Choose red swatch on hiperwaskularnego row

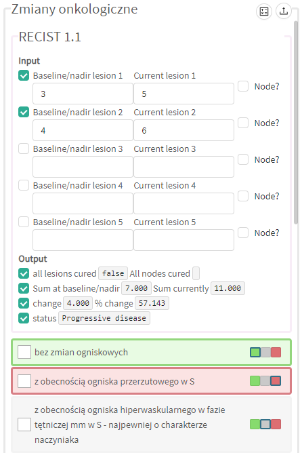pyautogui.click(x=276, y=425)
